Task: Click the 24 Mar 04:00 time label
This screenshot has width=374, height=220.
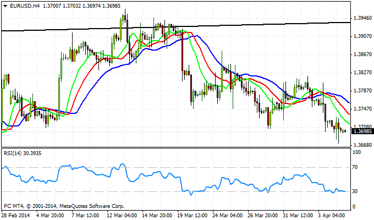Action: click(228, 215)
